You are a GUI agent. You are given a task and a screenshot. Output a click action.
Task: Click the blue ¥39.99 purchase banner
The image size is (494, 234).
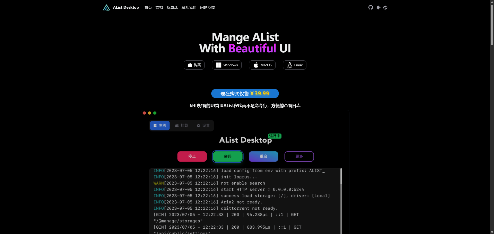(245, 93)
